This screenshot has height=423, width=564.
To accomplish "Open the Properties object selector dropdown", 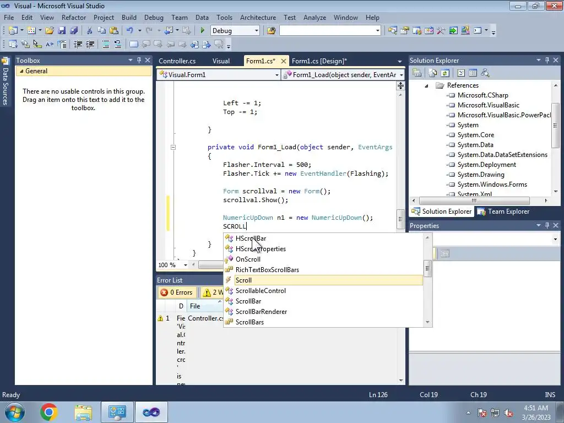I will tap(555, 239).
